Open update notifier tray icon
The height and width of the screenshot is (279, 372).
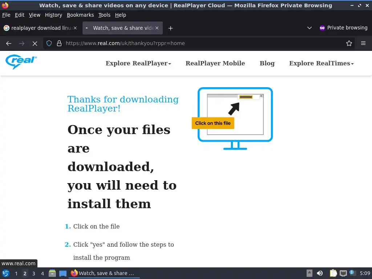[352, 273]
